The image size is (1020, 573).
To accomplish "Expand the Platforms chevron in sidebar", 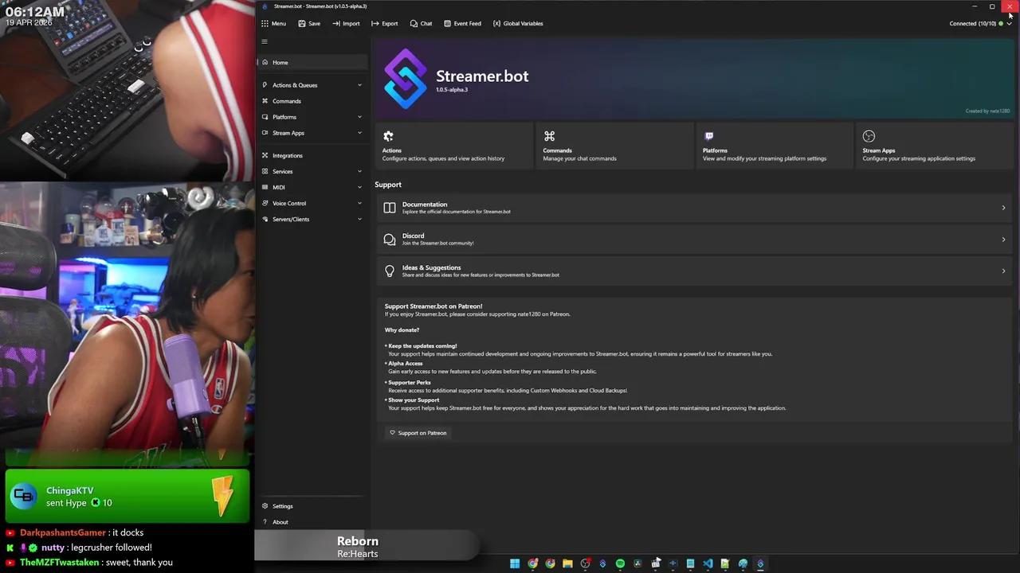I will [359, 117].
